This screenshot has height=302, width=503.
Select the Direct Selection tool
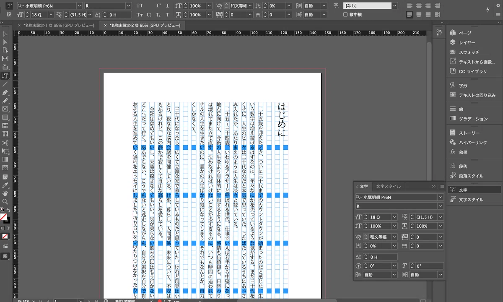5,42
